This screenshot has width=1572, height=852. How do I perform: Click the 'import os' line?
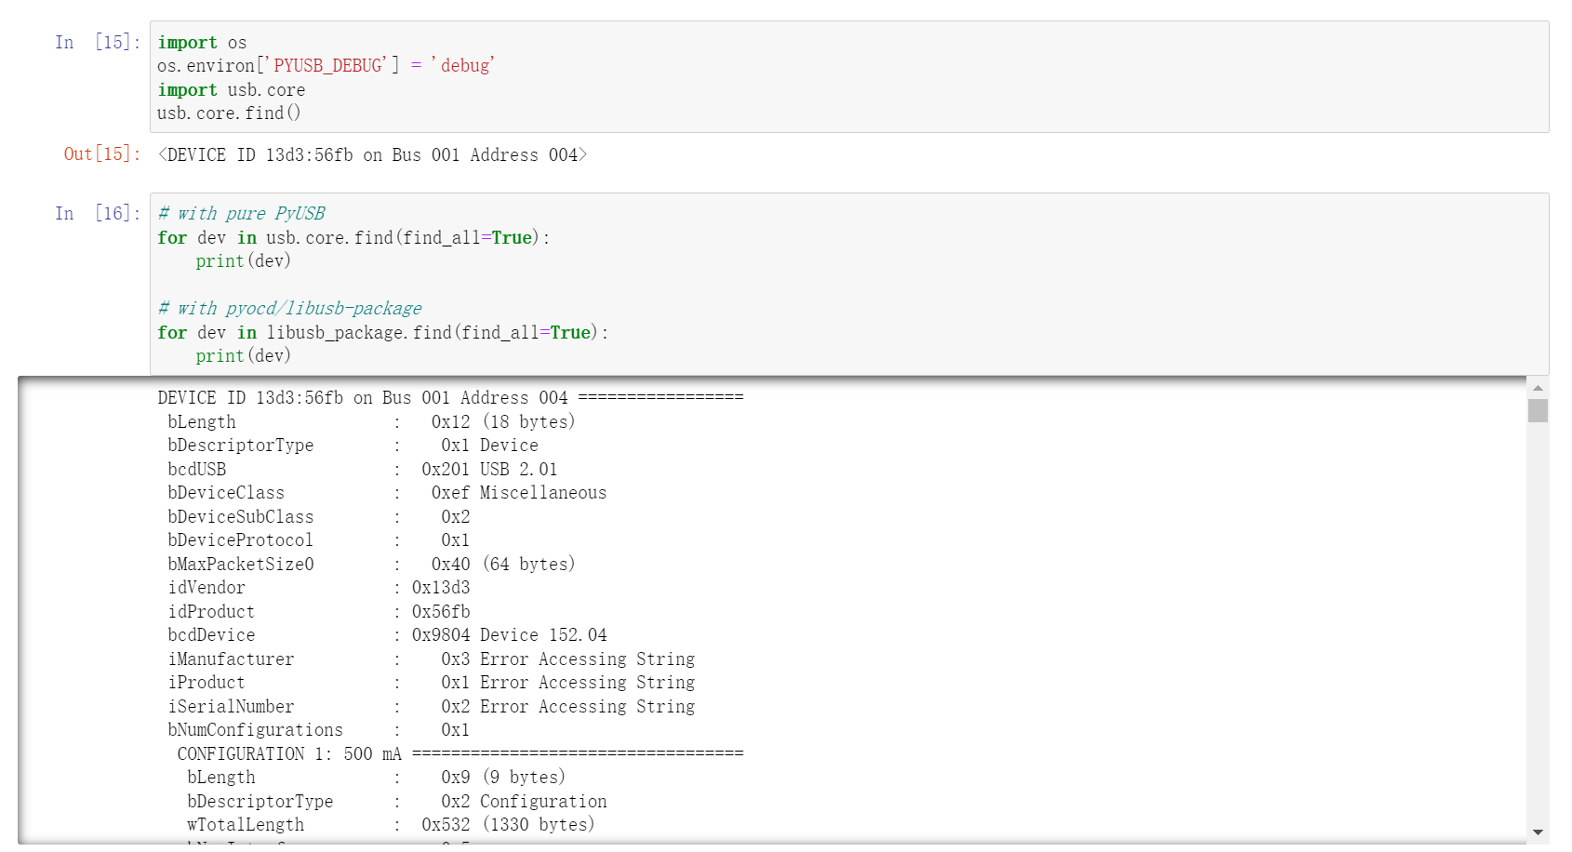(x=202, y=43)
